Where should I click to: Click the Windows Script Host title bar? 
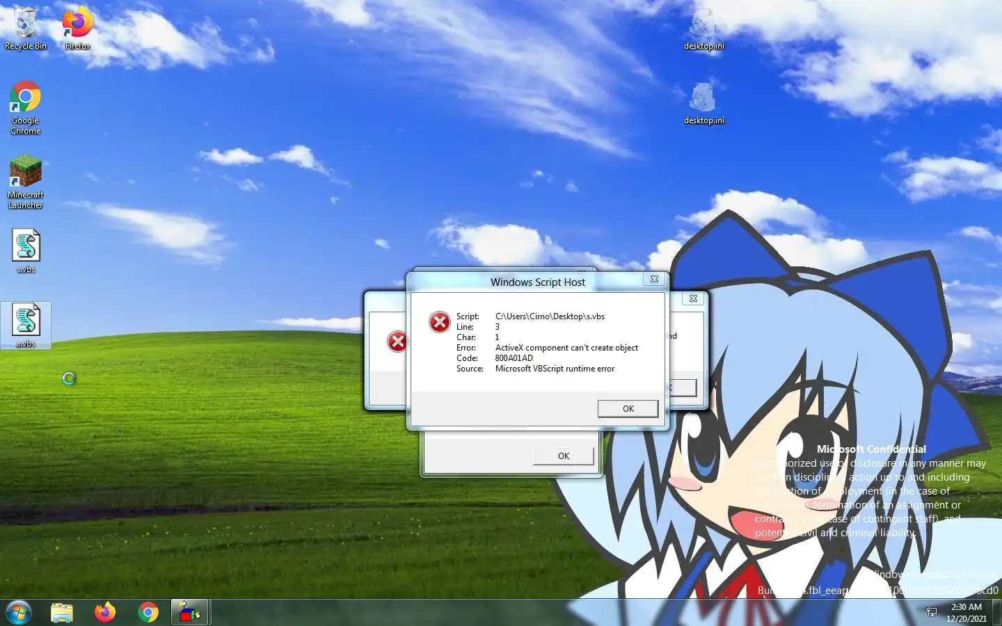tap(537, 282)
